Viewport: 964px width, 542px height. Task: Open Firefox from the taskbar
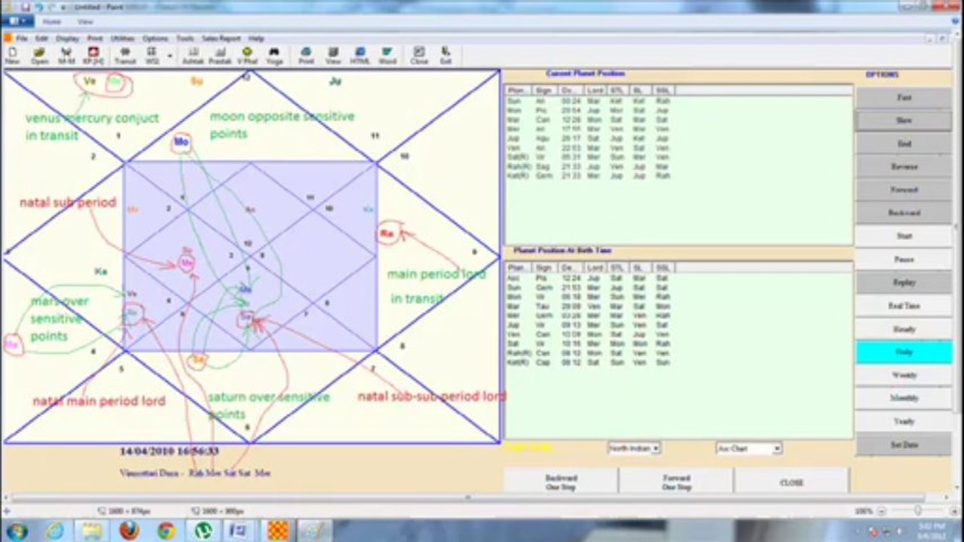tap(129, 531)
